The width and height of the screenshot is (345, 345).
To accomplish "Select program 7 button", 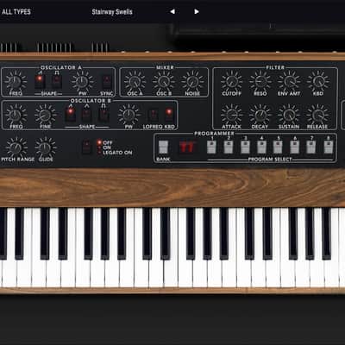I will [x=311, y=147].
